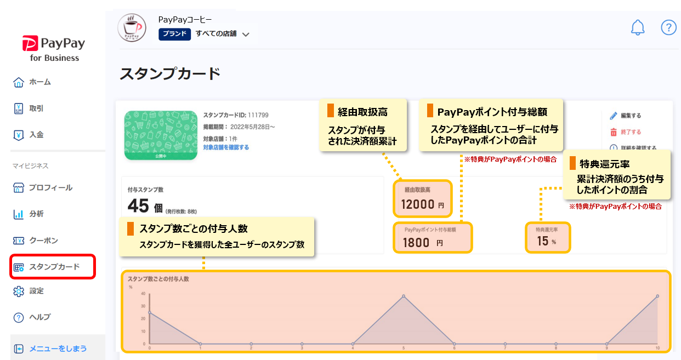The height and width of the screenshot is (360, 681).
Task: Click the PayPayコーヒー store logo avatar
Action: [x=132, y=28]
